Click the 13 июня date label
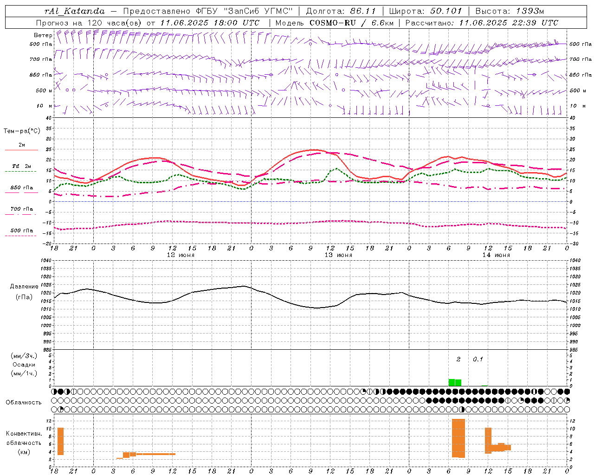594x475 pixels. tap(338, 255)
